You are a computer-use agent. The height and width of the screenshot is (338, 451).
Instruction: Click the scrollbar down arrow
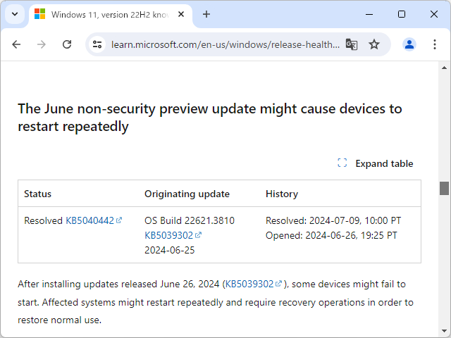444,331
